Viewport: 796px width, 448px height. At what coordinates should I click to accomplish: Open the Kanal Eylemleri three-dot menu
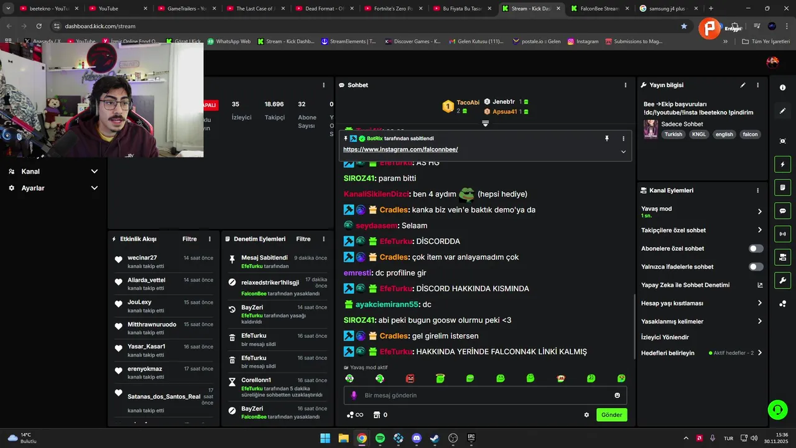click(757, 190)
